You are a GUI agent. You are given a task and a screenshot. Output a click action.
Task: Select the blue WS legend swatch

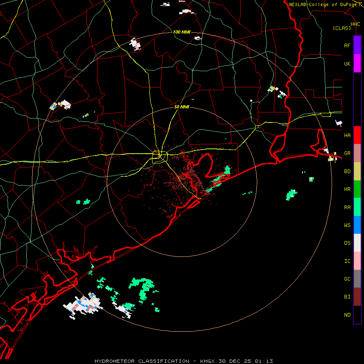click(x=357, y=225)
